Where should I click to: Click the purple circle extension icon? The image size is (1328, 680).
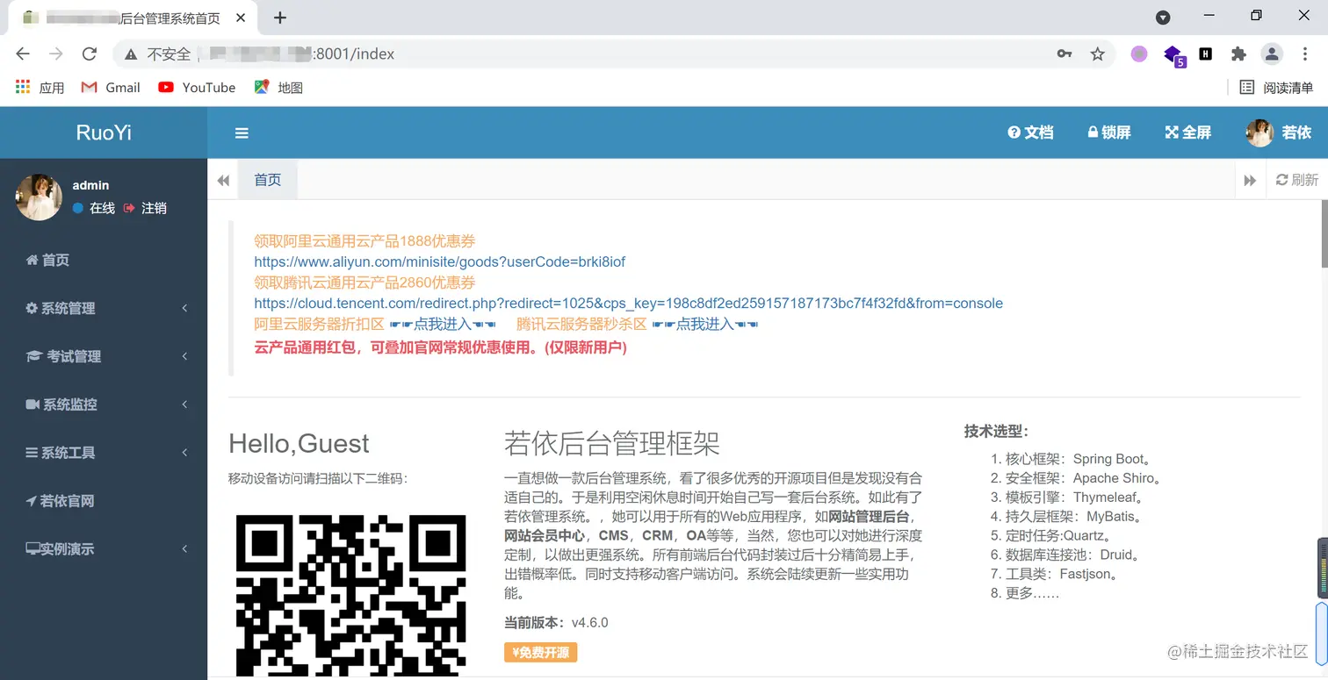coord(1139,54)
